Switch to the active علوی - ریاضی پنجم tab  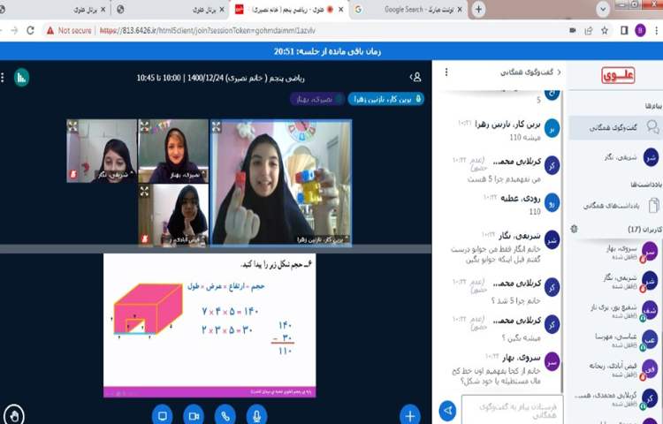click(289, 10)
